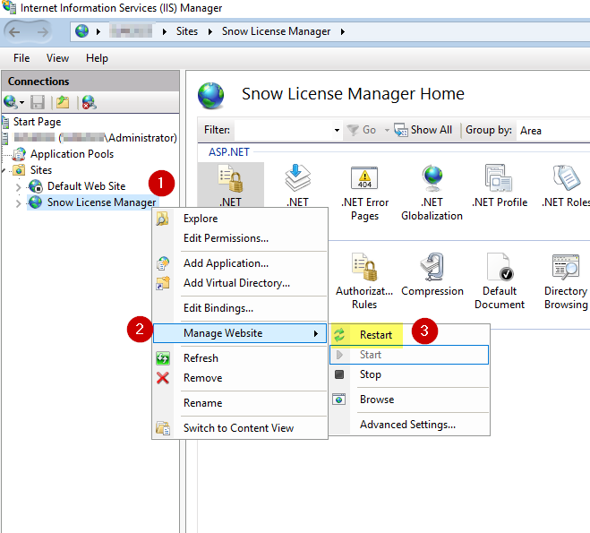This screenshot has height=533, width=590.
Task: Click Advanced Settings... in the submenu
Action: click(409, 425)
